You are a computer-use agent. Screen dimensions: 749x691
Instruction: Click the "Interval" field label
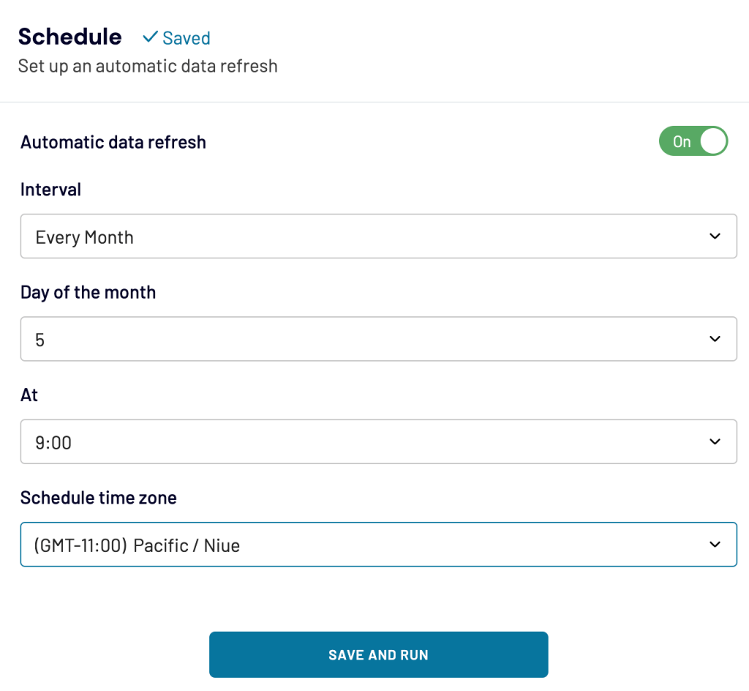point(50,190)
